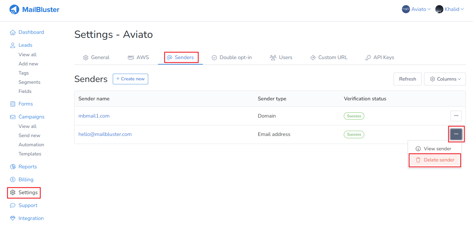Open actions menu for mbmail1.com row
473x234 pixels.
456,116
